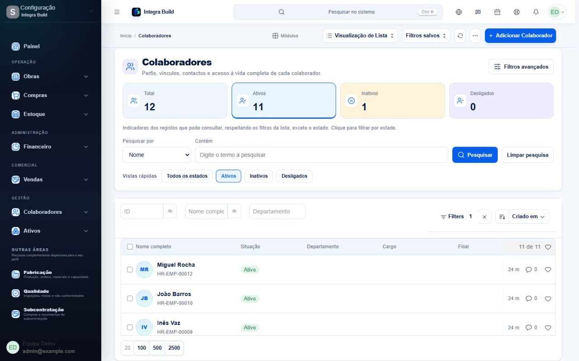Favorite Miguel Rocha with heart icon
Screen dimensions: 579x361
click(548, 270)
